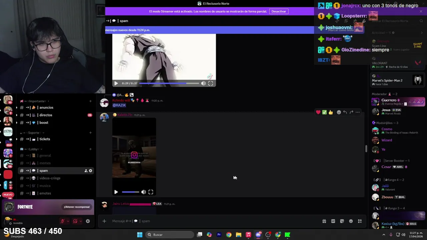Click the Mensaje spam message input field
The height and width of the screenshot is (240, 427).
[213, 221]
